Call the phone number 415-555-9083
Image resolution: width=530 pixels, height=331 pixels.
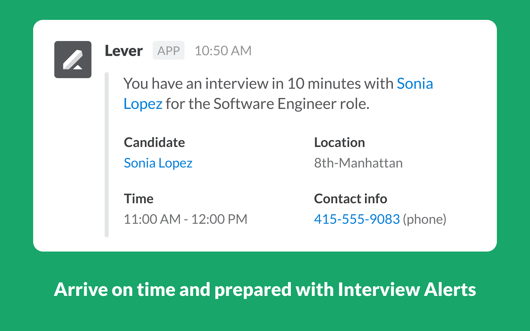[x=357, y=219]
